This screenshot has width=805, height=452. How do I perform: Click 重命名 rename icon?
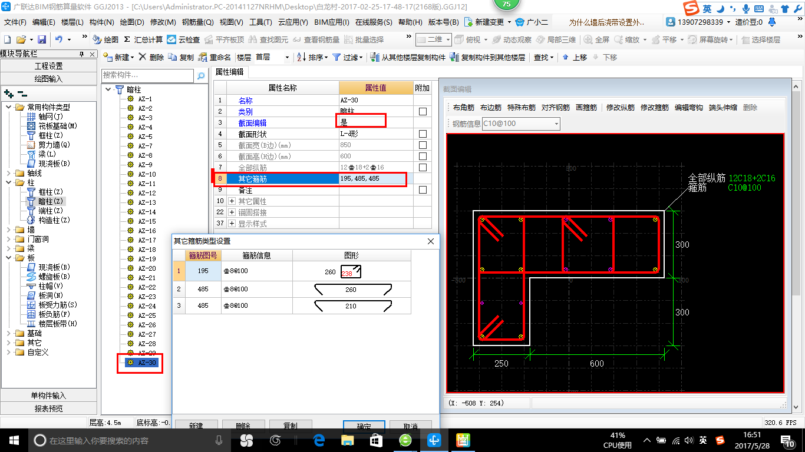tap(215, 57)
